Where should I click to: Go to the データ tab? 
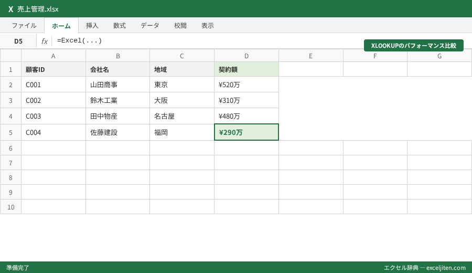pyautogui.click(x=150, y=26)
